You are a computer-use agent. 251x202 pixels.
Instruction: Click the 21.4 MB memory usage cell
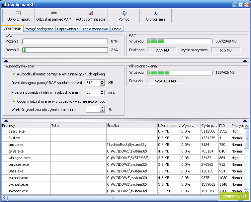pos(169,191)
